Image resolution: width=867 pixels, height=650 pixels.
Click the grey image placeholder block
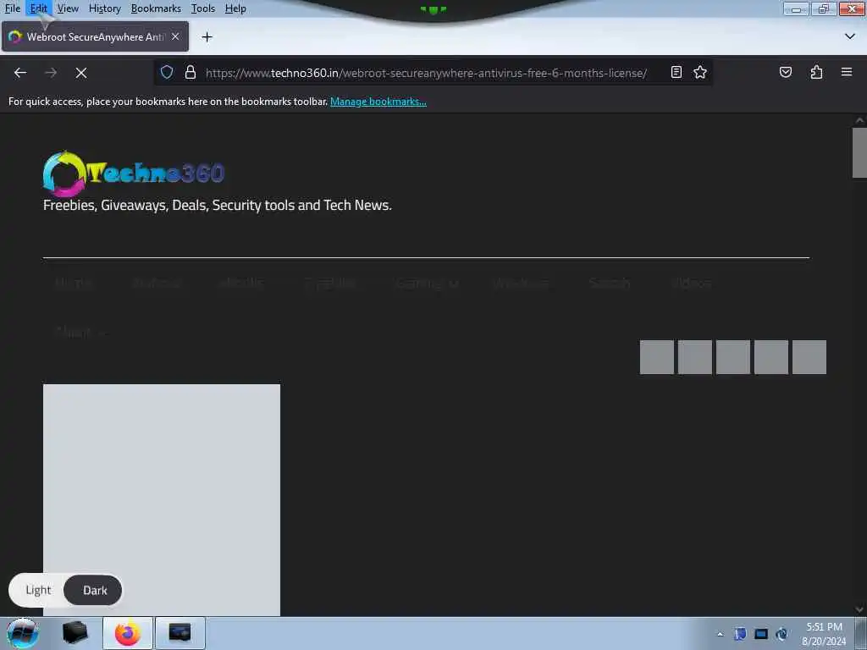[162, 499]
